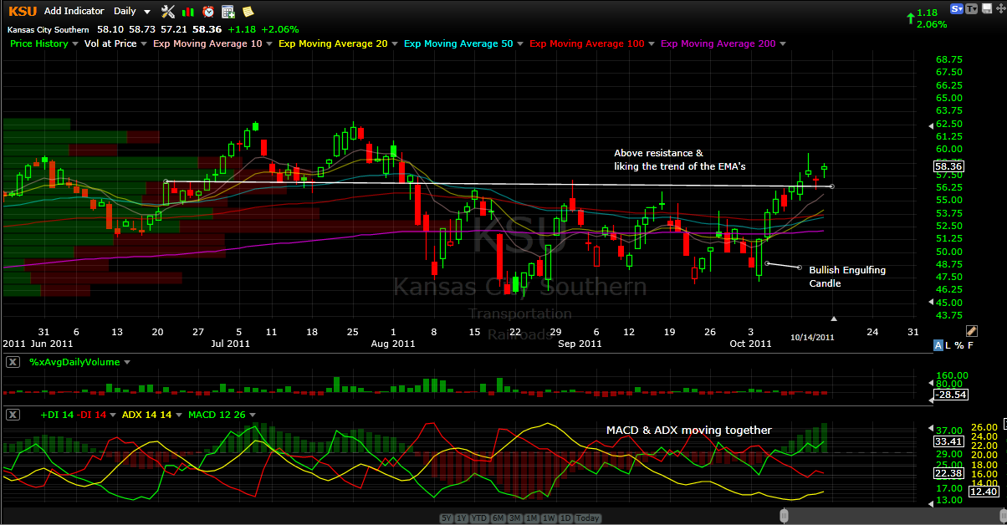
Task: Click the +2.06% change in quote line
Action: 279,29
